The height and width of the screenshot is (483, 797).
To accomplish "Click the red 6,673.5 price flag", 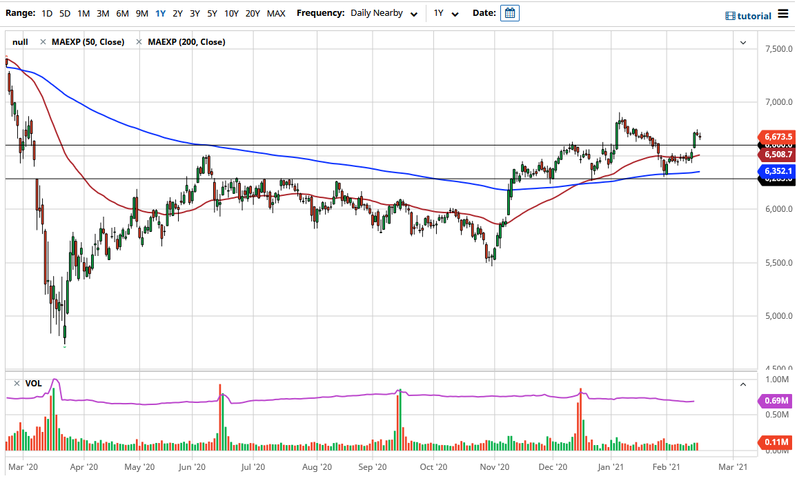I will pos(777,137).
